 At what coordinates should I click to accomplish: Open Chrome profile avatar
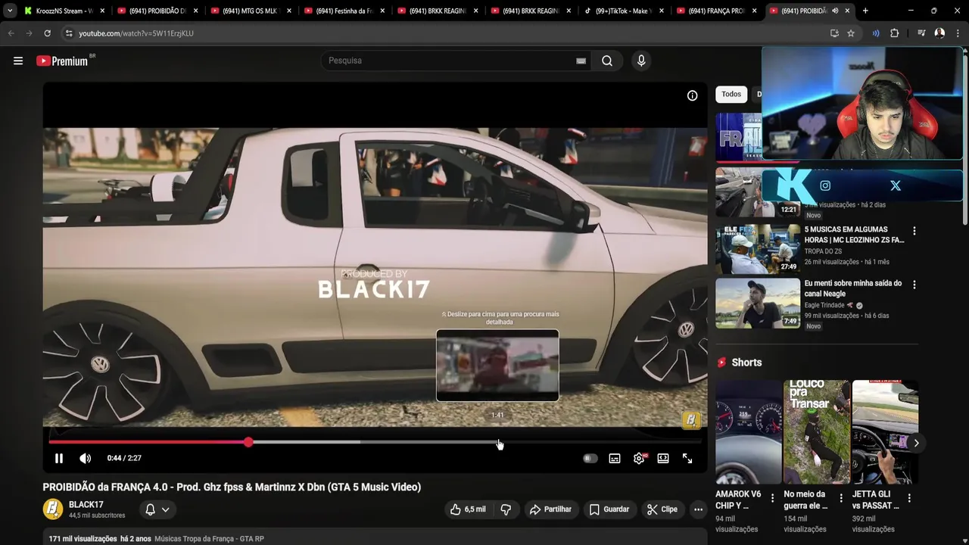coord(939,33)
